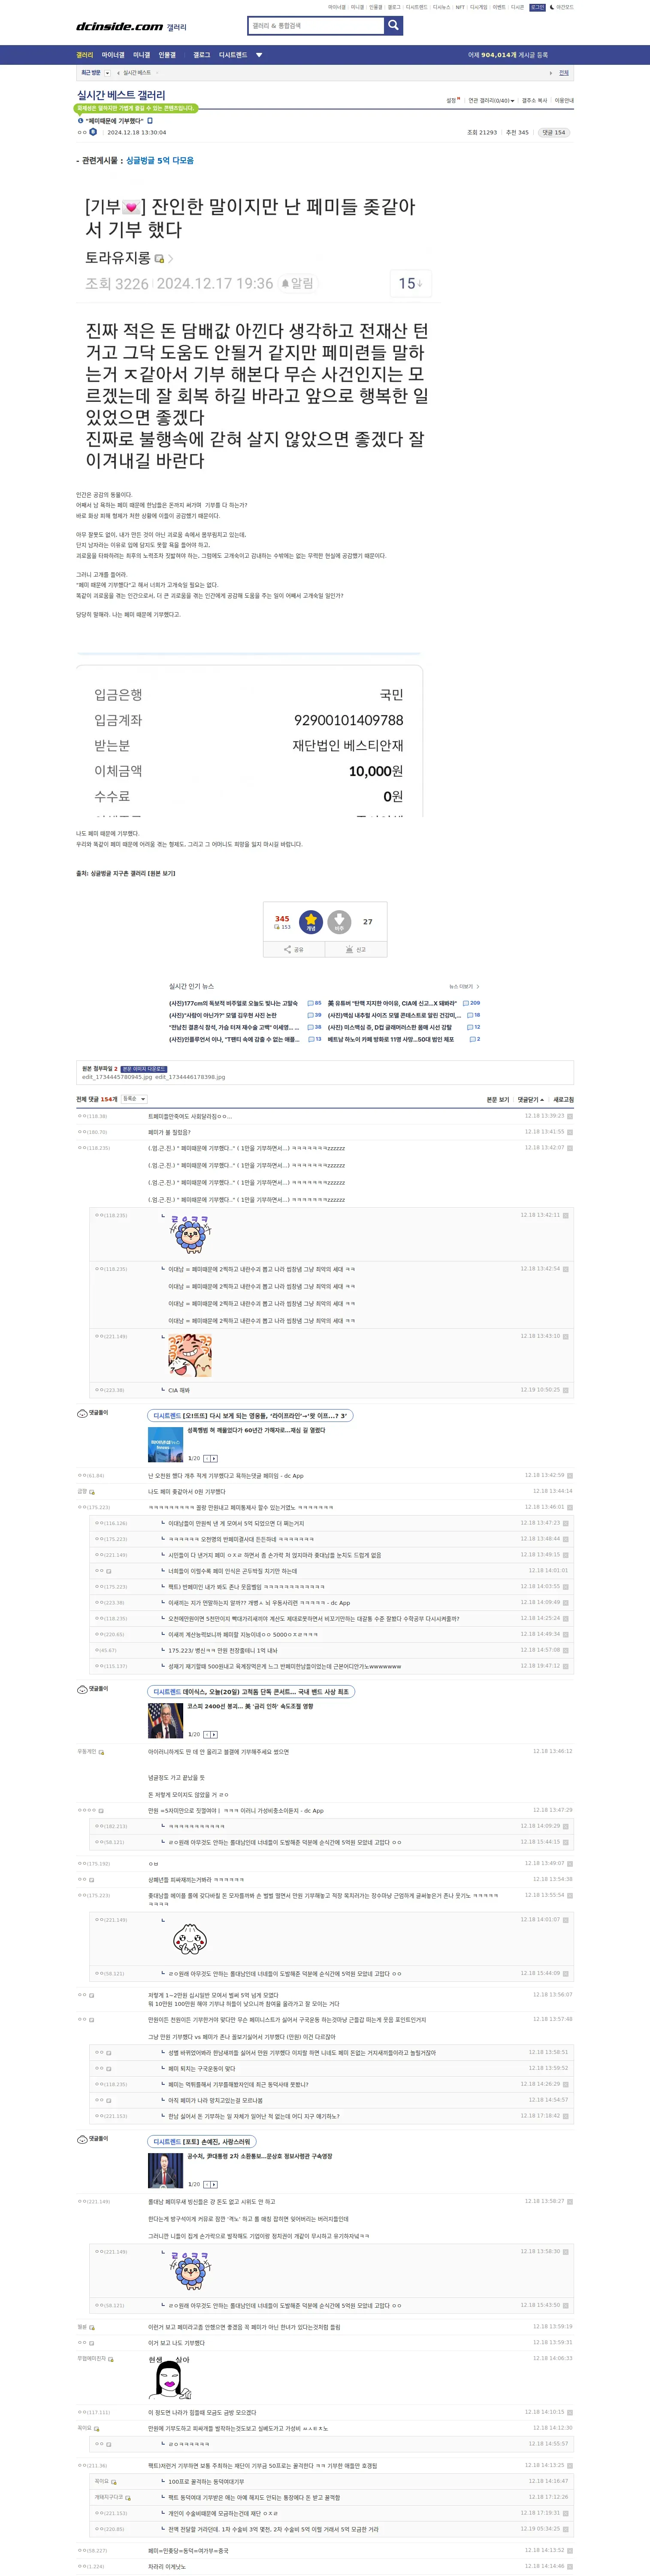Open the 마이너갤 nav tab
Image resolution: width=650 pixels, height=2576 pixels.
click(113, 55)
